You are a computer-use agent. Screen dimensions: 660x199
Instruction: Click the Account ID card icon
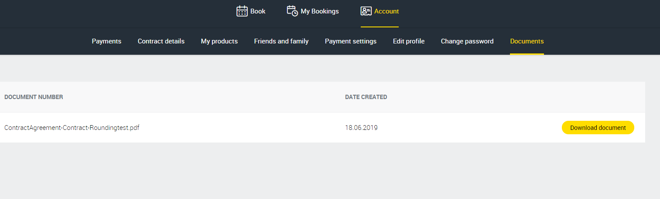pyautogui.click(x=366, y=11)
